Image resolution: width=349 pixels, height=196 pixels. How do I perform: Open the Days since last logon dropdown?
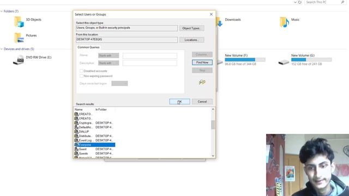[x=119, y=83]
